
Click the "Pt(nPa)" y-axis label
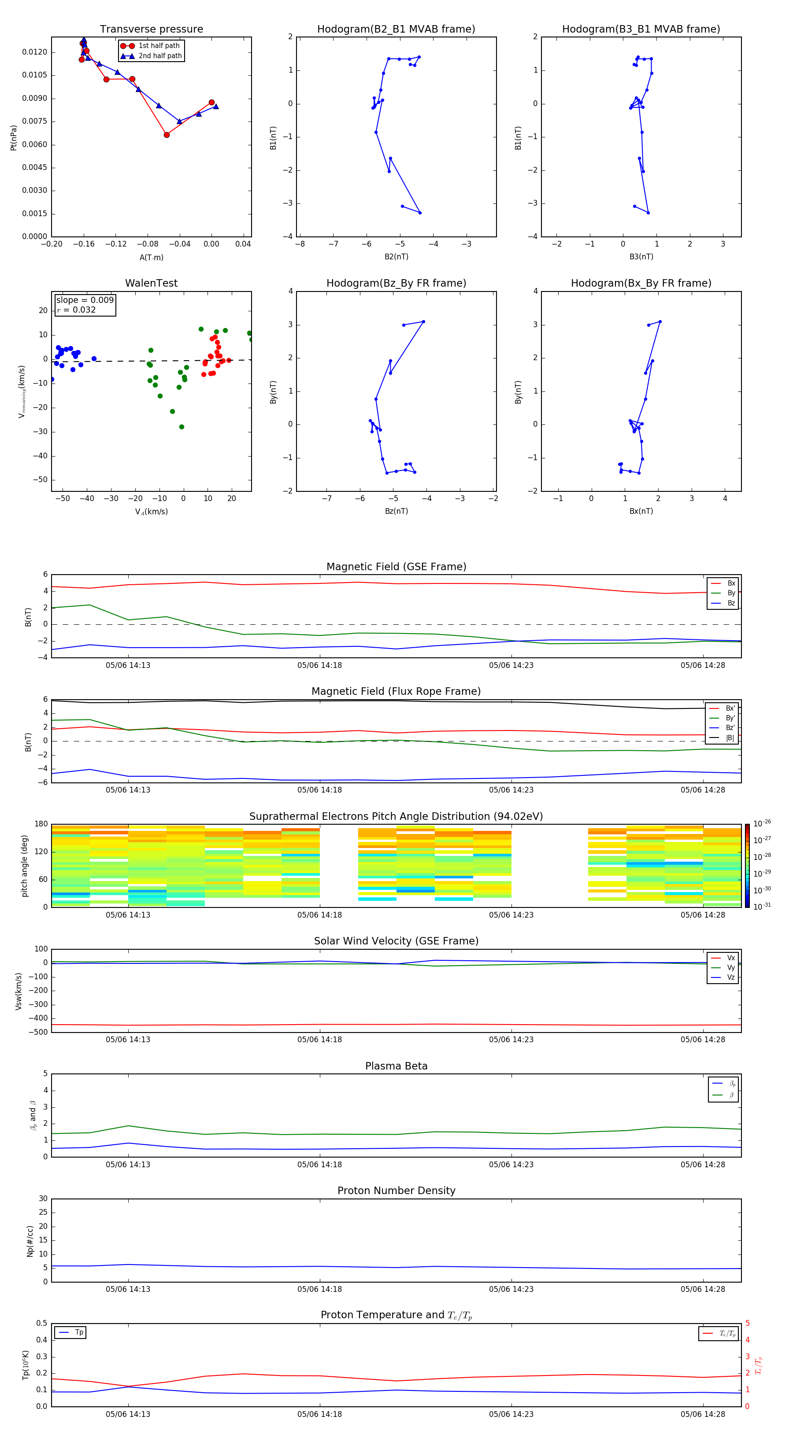(x=14, y=137)
